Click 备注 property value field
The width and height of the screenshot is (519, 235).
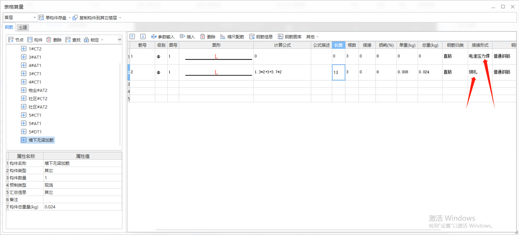coord(83,200)
